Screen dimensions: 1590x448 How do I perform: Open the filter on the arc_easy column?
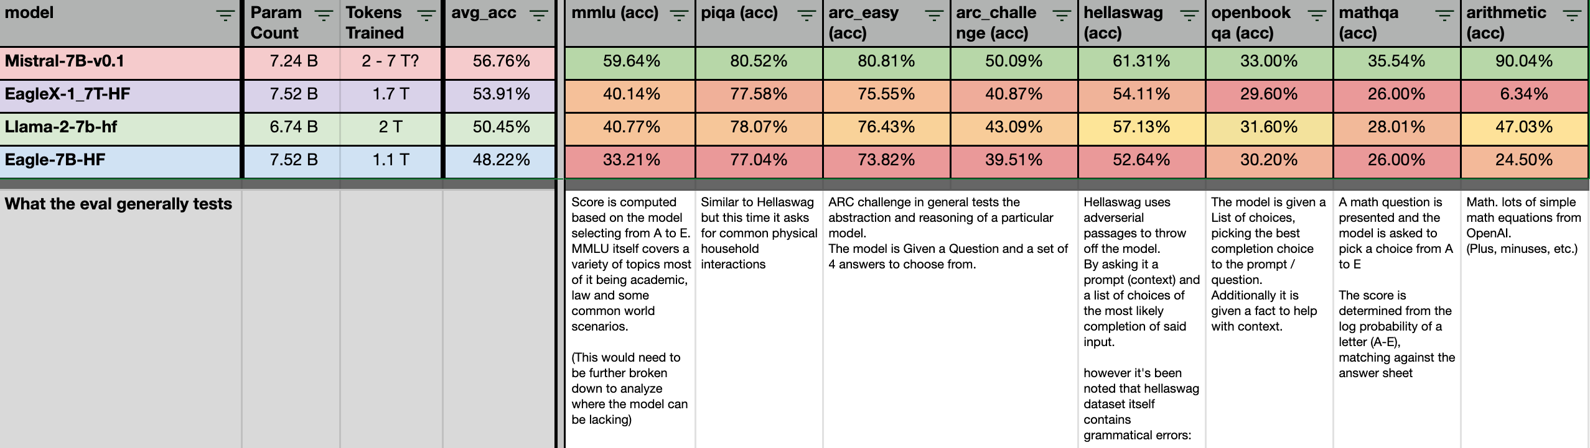(933, 14)
